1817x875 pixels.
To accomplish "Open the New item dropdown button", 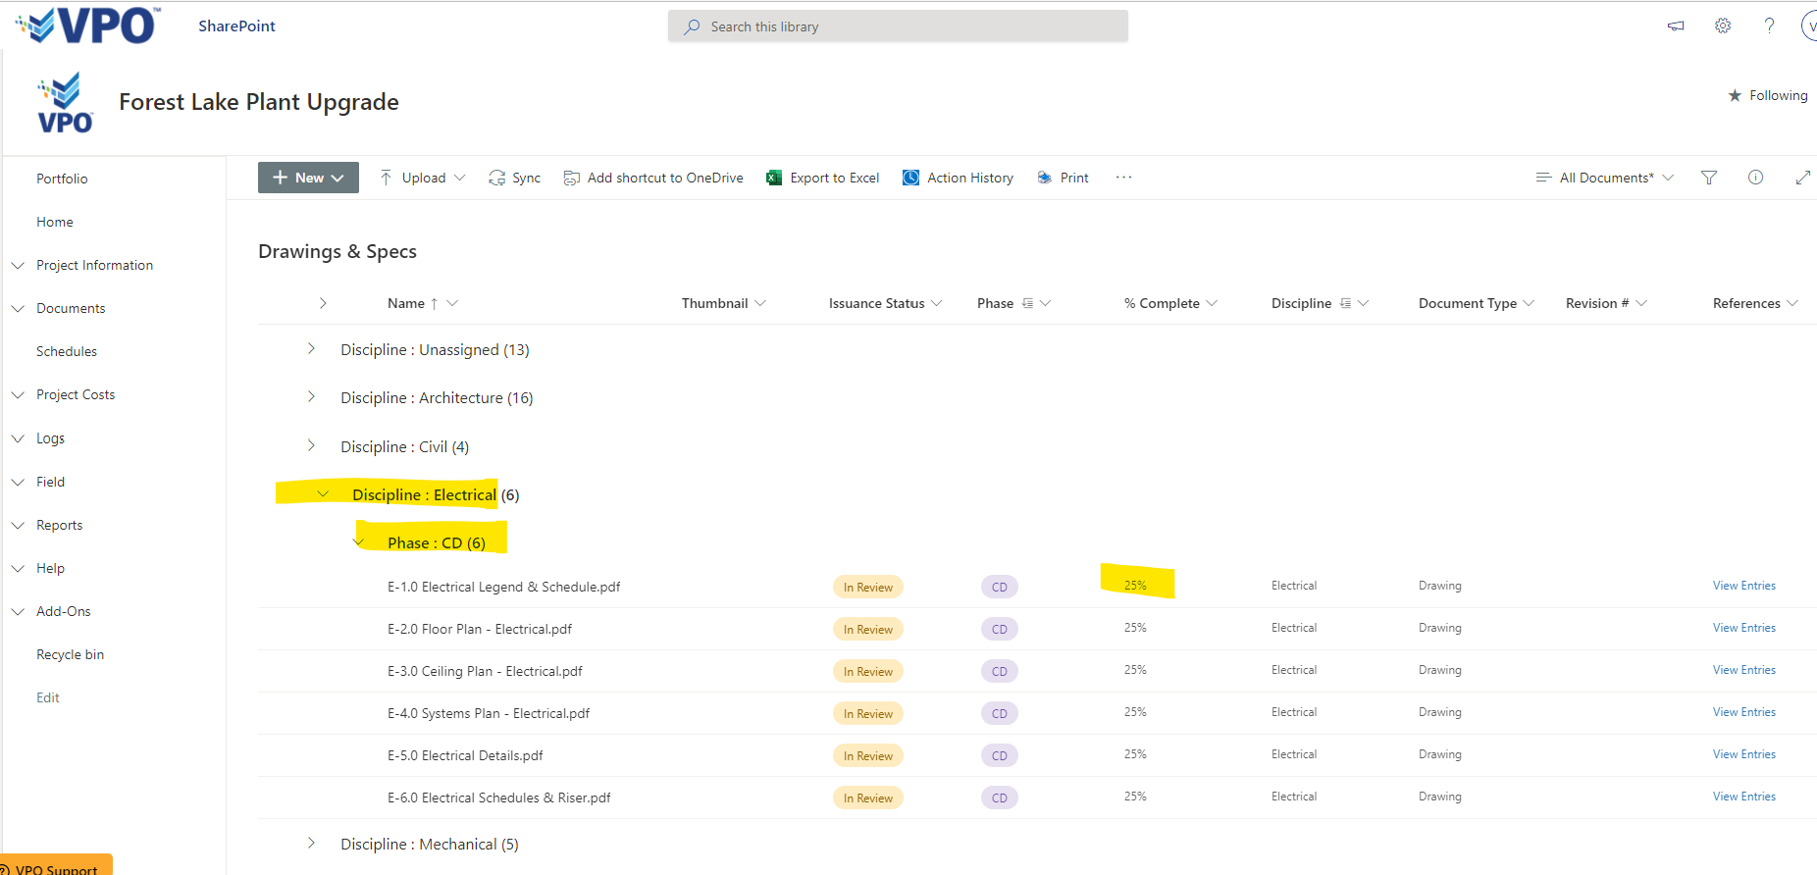I will pyautogui.click(x=308, y=178).
